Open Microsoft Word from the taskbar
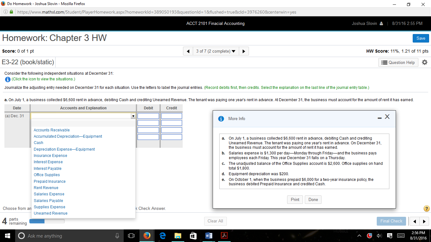The height and width of the screenshot is (242, 431). [209, 235]
